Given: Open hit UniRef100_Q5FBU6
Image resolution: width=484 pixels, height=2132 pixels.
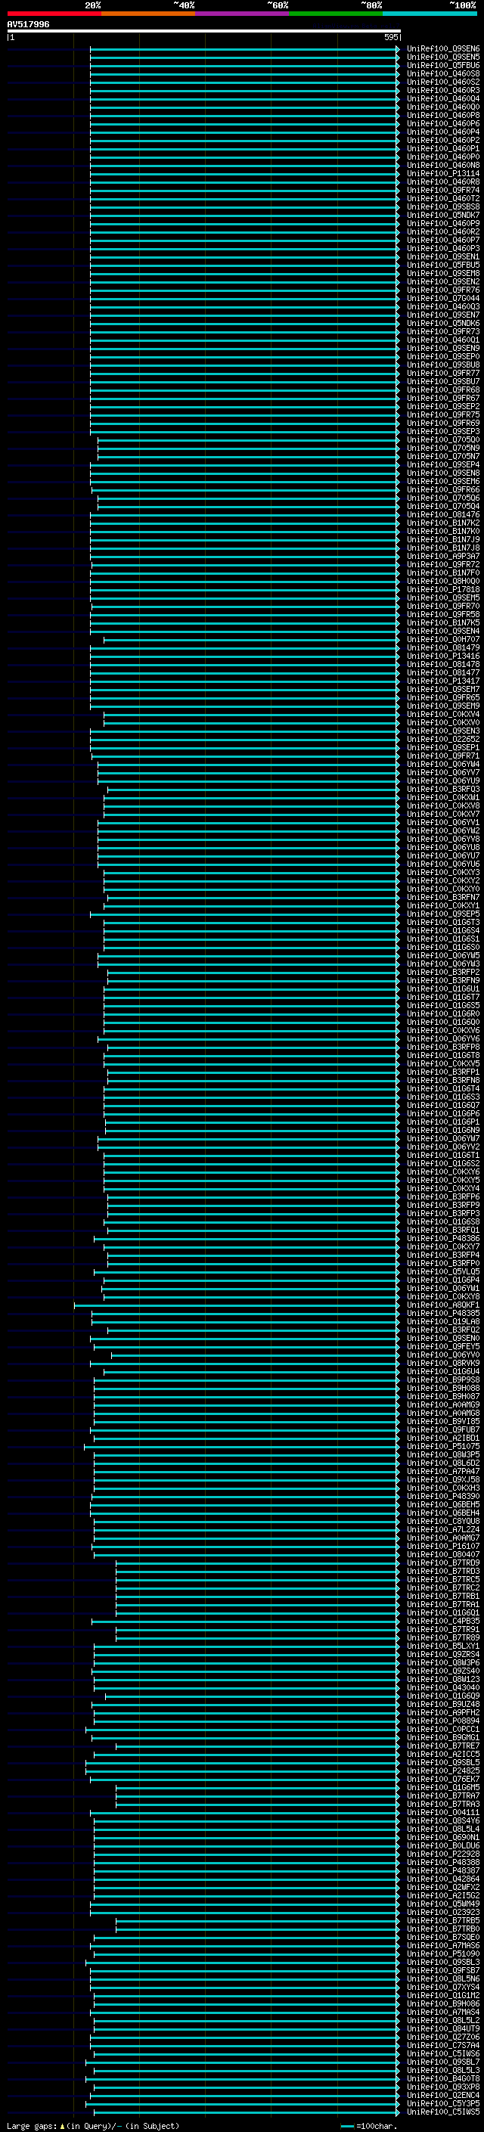Looking at the screenshot, I should tap(443, 65).
